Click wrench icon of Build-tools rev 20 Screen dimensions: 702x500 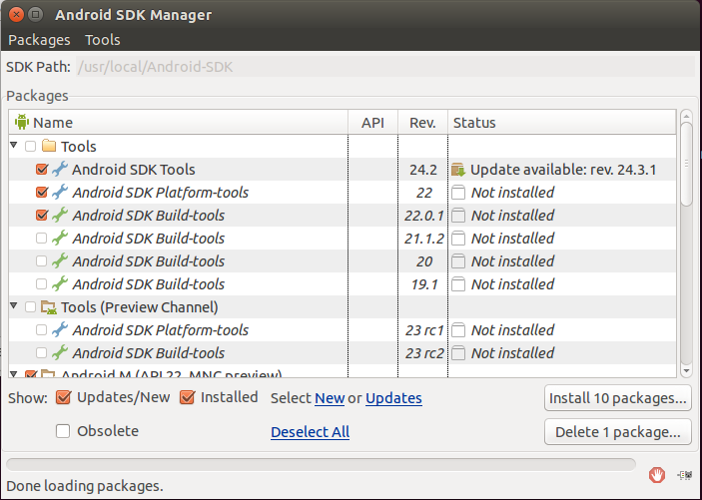coord(60,260)
